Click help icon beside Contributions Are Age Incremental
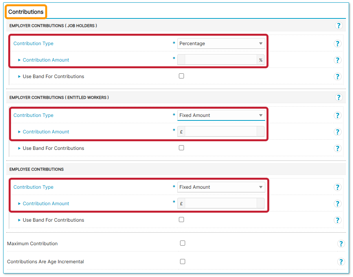This screenshot has width=353, height=277. 341,262
